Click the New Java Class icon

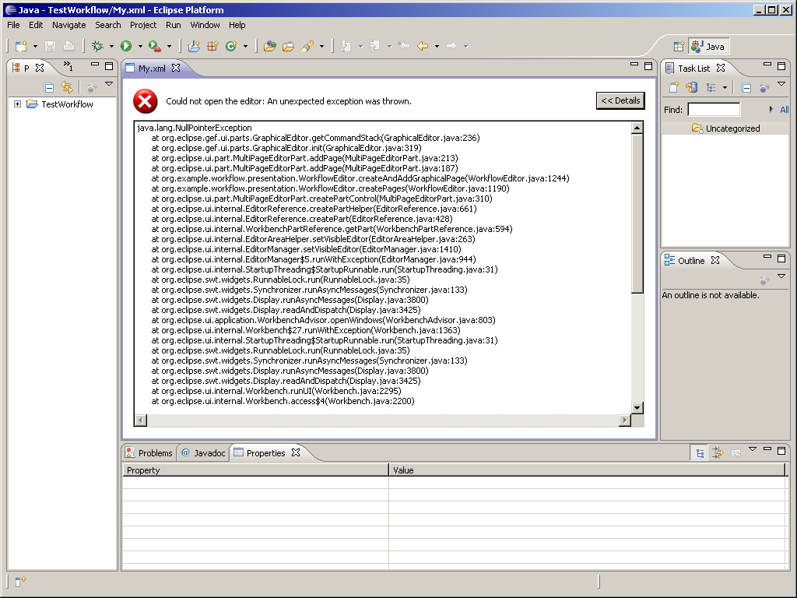click(230, 47)
